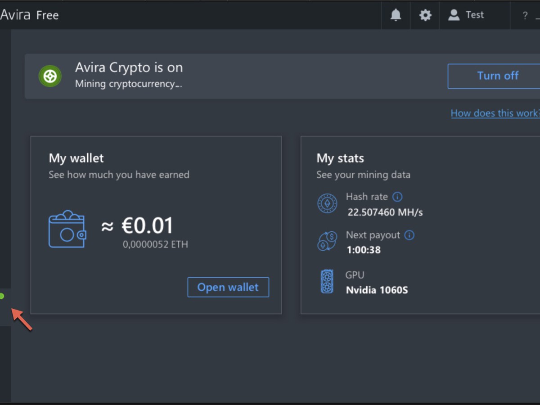Click the "Free" label in the title bar
The height and width of the screenshot is (405, 540).
click(x=47, y=15)
